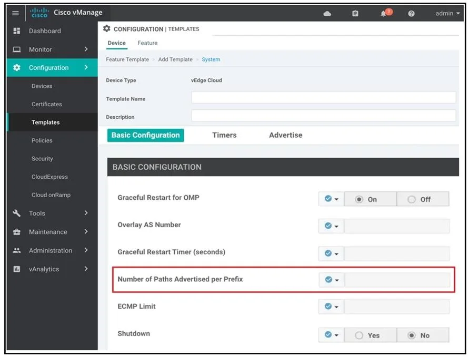The image size is (469, 357).
Task: Expand the Monitor menu chevron
Action: click(x=86, y=49)
